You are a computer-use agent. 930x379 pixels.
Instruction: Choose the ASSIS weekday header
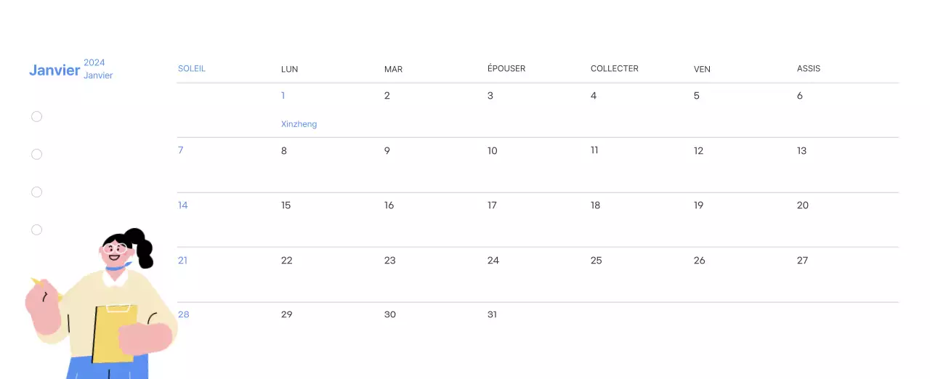[x=809, y=68]
